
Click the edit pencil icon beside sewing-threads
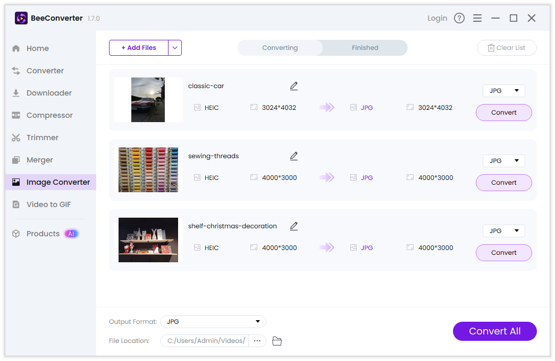tap(294, 156)
